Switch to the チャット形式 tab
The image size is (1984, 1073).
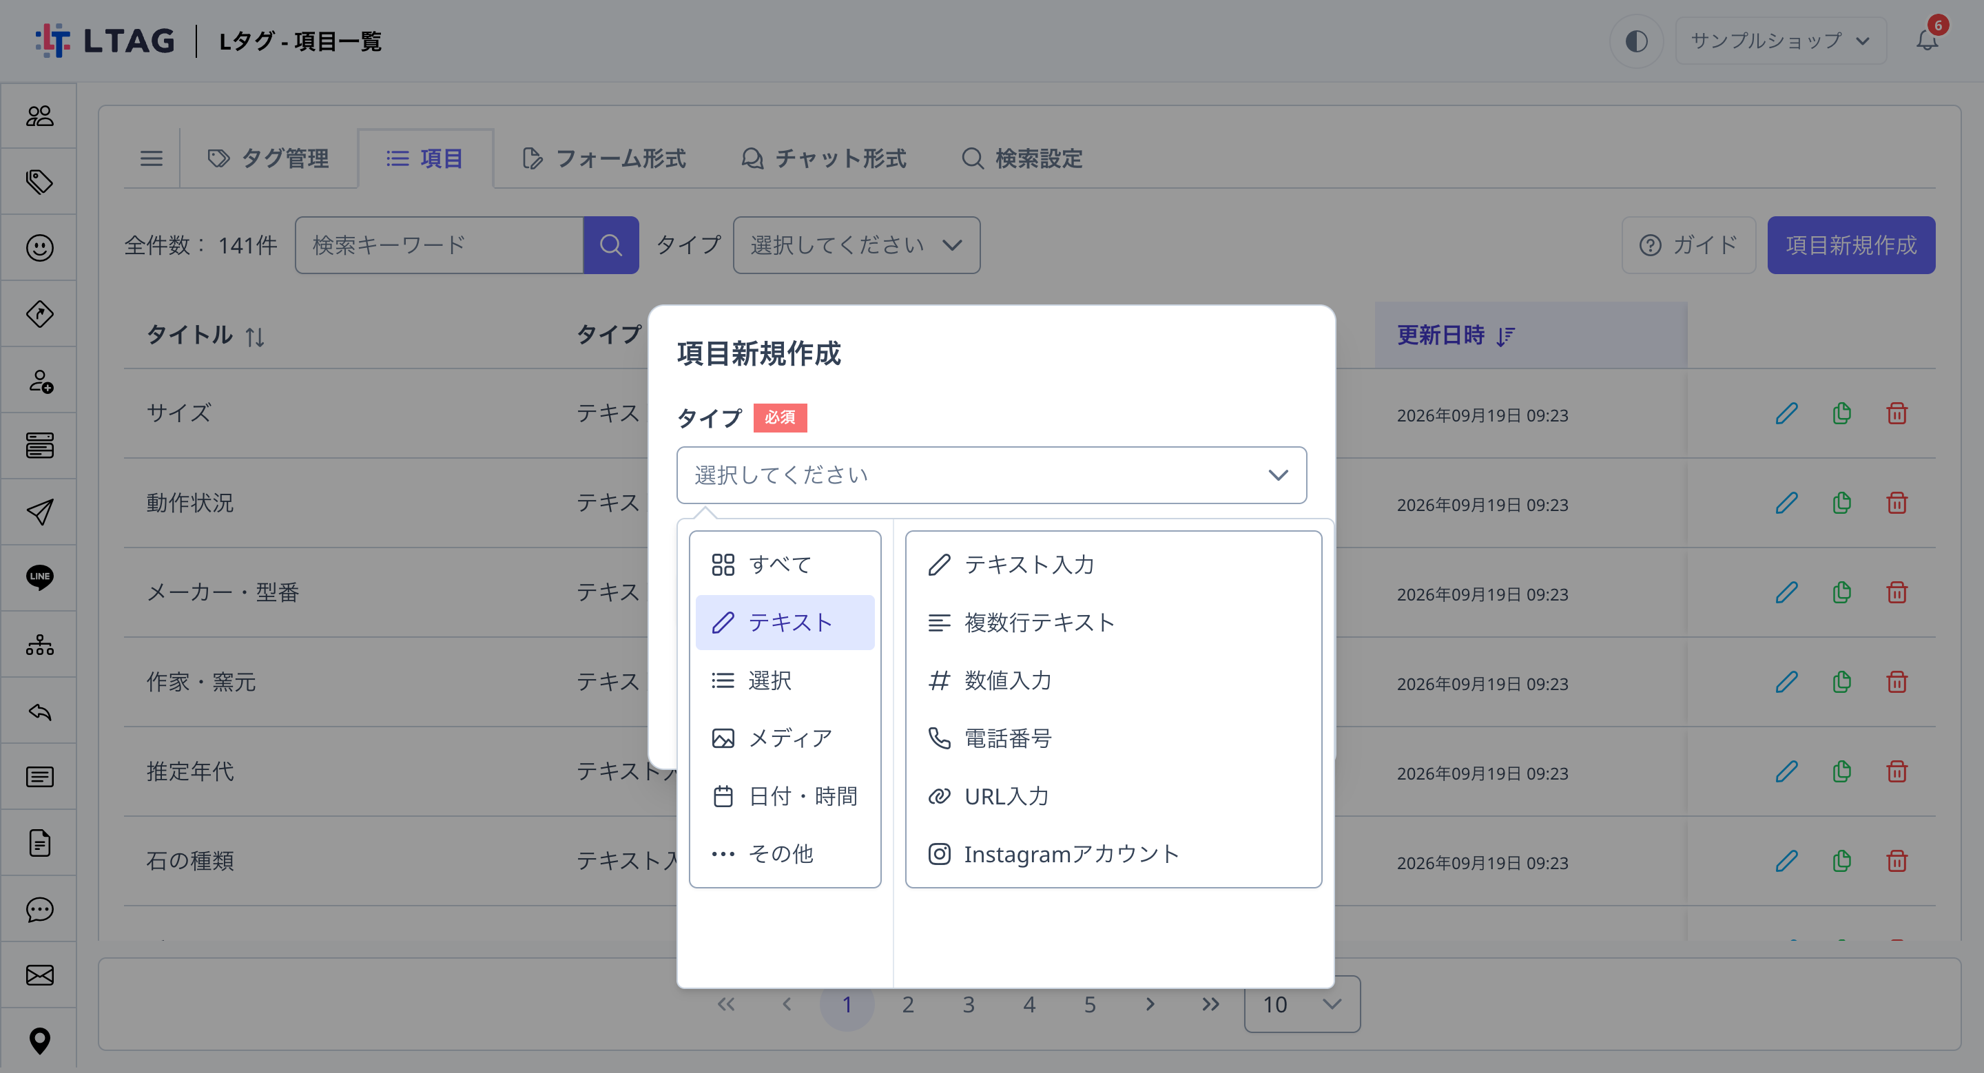coord(824,158)
